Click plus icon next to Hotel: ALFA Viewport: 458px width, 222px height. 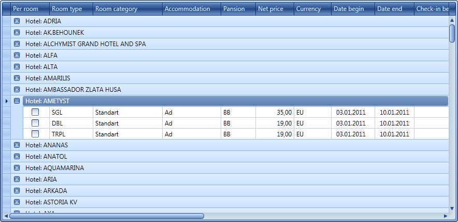17,55
